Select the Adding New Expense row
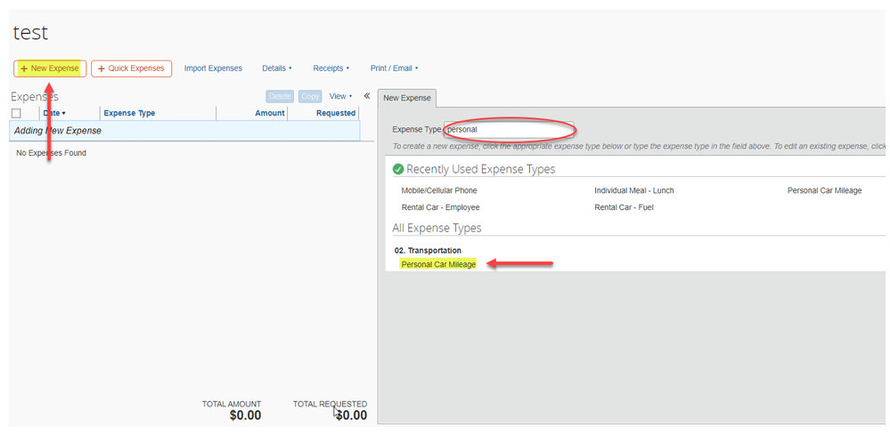The height and width of the screenshot is (435, 890). (x=184, y=131)
